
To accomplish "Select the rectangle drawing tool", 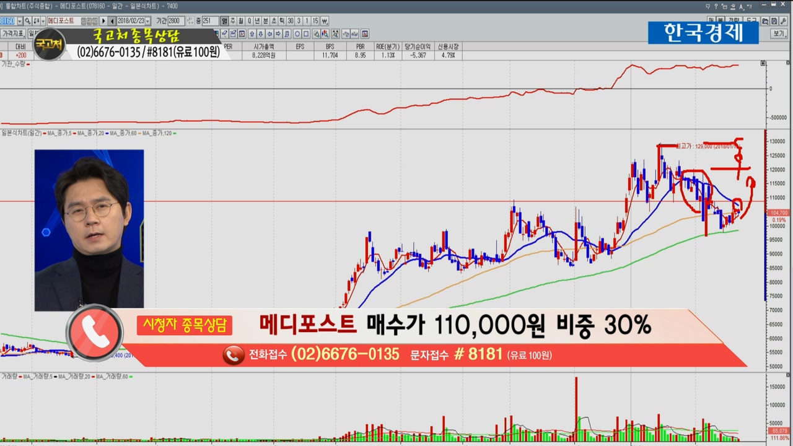I will pyautogui.click(x=306, y=34).
